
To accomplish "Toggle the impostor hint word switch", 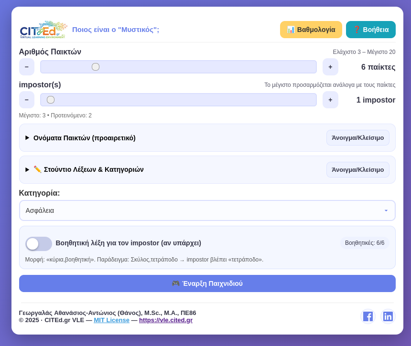I will point(39,243).
